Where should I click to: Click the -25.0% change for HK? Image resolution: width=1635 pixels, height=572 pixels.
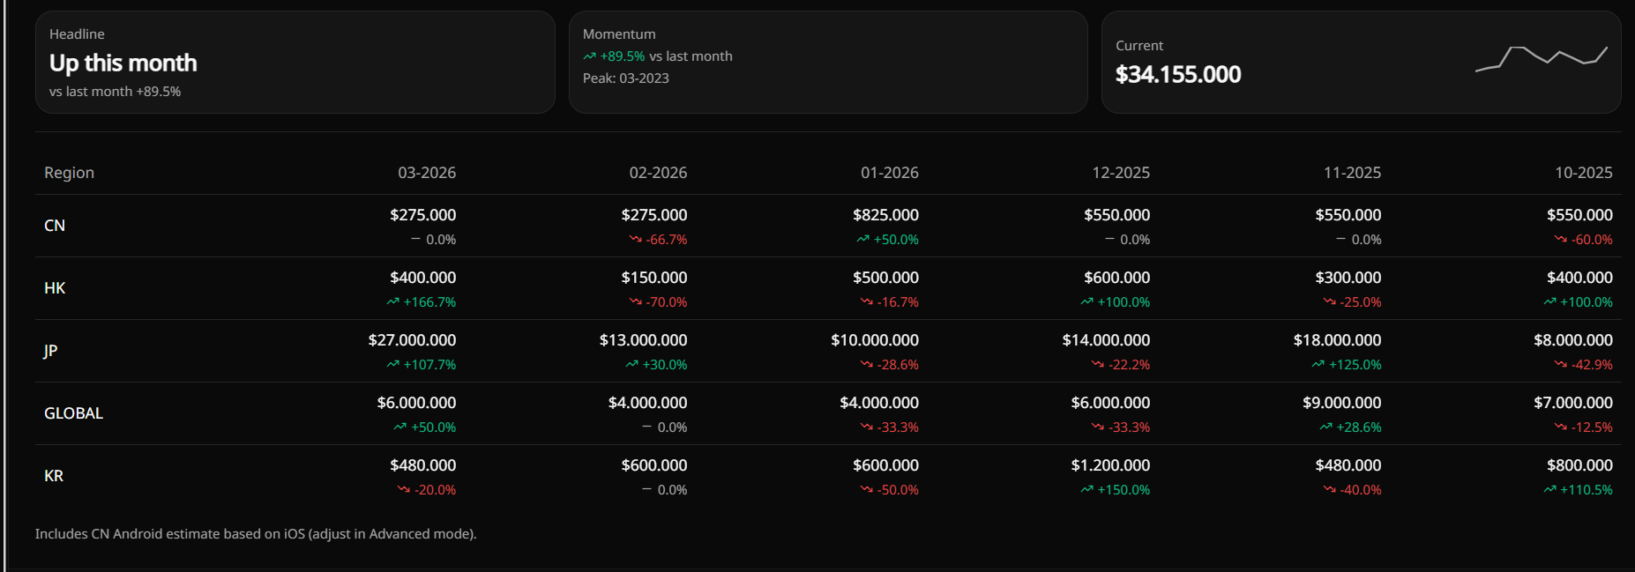1361,302
